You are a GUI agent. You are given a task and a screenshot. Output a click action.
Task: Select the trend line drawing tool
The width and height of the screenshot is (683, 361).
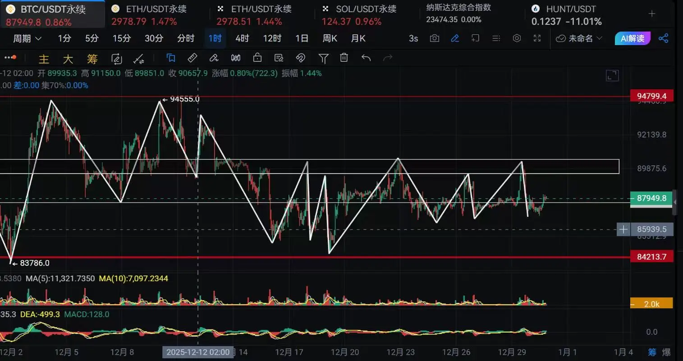(139, 59)
